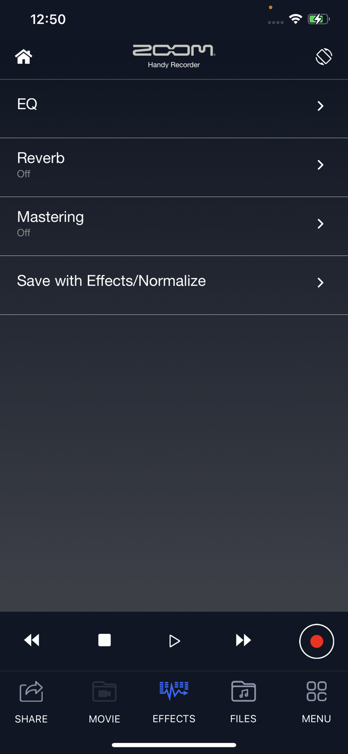Expand the Mastering settings
The image size is (348, 754).
tap(174, 224)
